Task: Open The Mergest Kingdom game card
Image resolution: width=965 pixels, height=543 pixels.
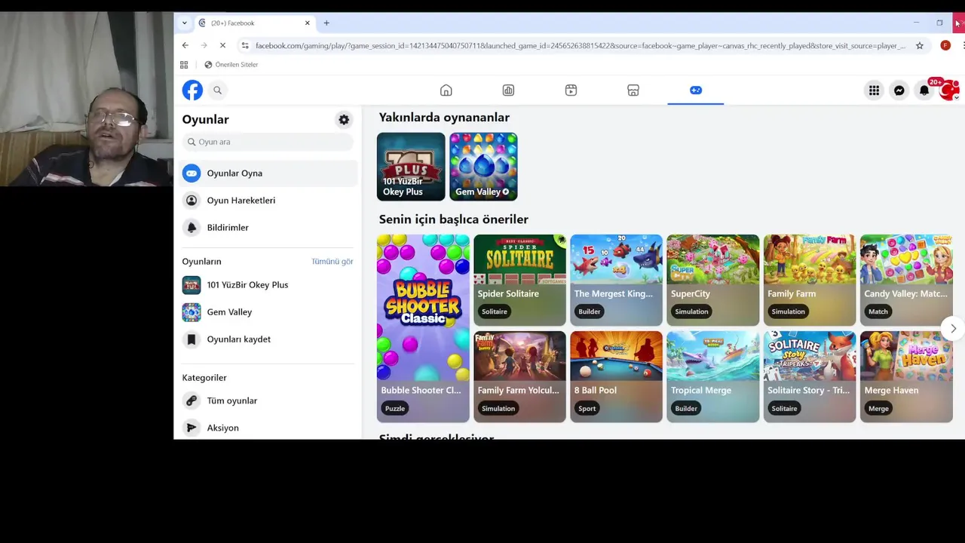Action: [616, 280]
